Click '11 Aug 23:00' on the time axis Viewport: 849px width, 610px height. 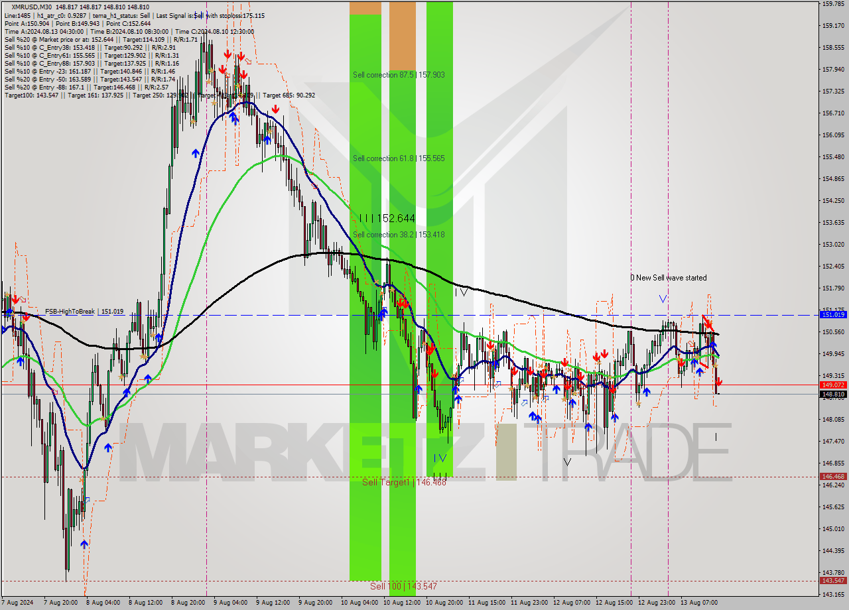pos(530,603)
